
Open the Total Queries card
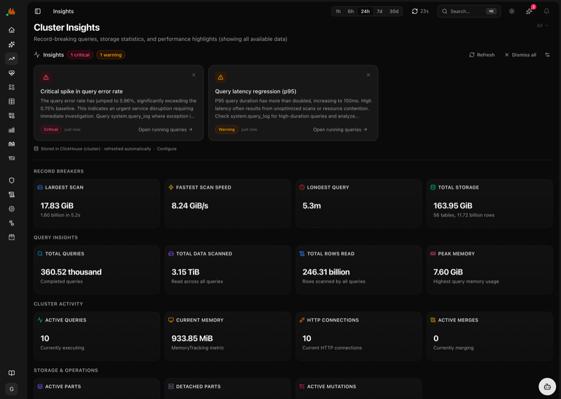pyautogui.click(x=96, y=270)
